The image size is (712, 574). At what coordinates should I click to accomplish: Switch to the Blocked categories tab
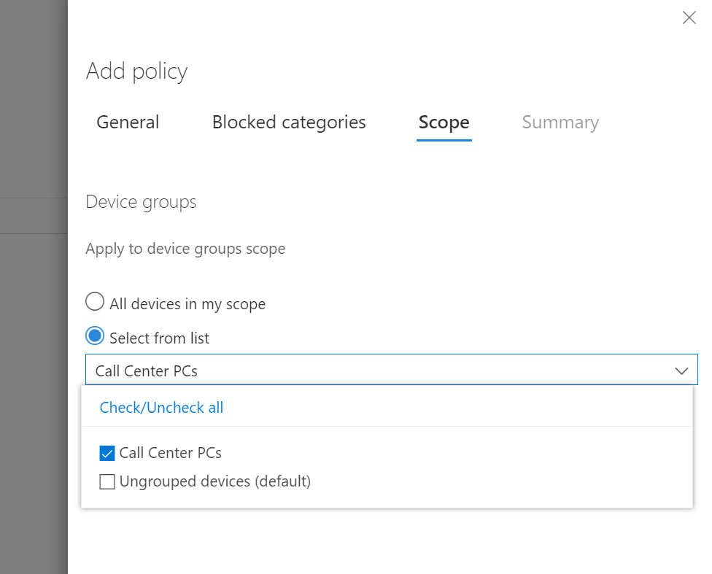tap(289, 123)
